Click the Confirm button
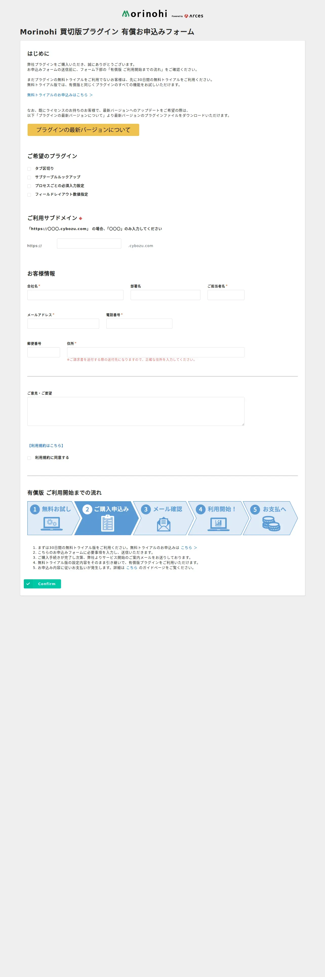The width and height of the screenshot is (325, 977). pyautogui.click(x=42, y=584)
